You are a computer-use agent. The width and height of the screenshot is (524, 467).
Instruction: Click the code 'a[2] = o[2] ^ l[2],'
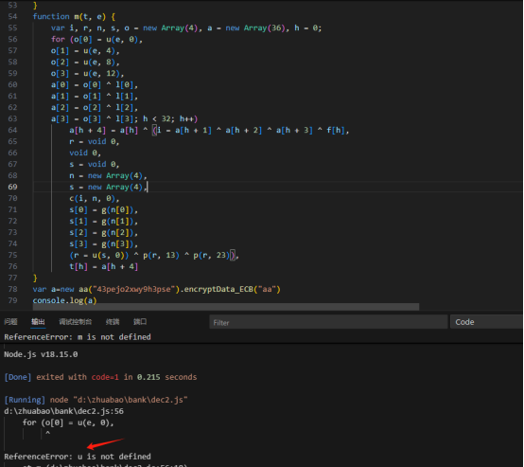point(95,107)
